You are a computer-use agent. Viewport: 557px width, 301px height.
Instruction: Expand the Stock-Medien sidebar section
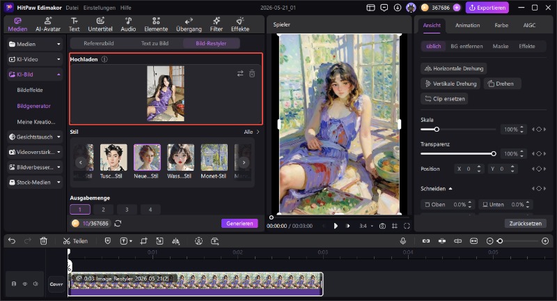click(x=35, y=183)
